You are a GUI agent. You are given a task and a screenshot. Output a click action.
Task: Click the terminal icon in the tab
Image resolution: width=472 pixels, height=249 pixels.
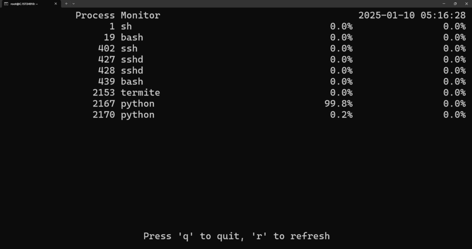click(x=6, y=4)
